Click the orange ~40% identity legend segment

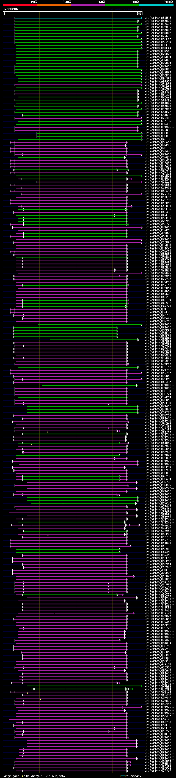coord(54,5)
